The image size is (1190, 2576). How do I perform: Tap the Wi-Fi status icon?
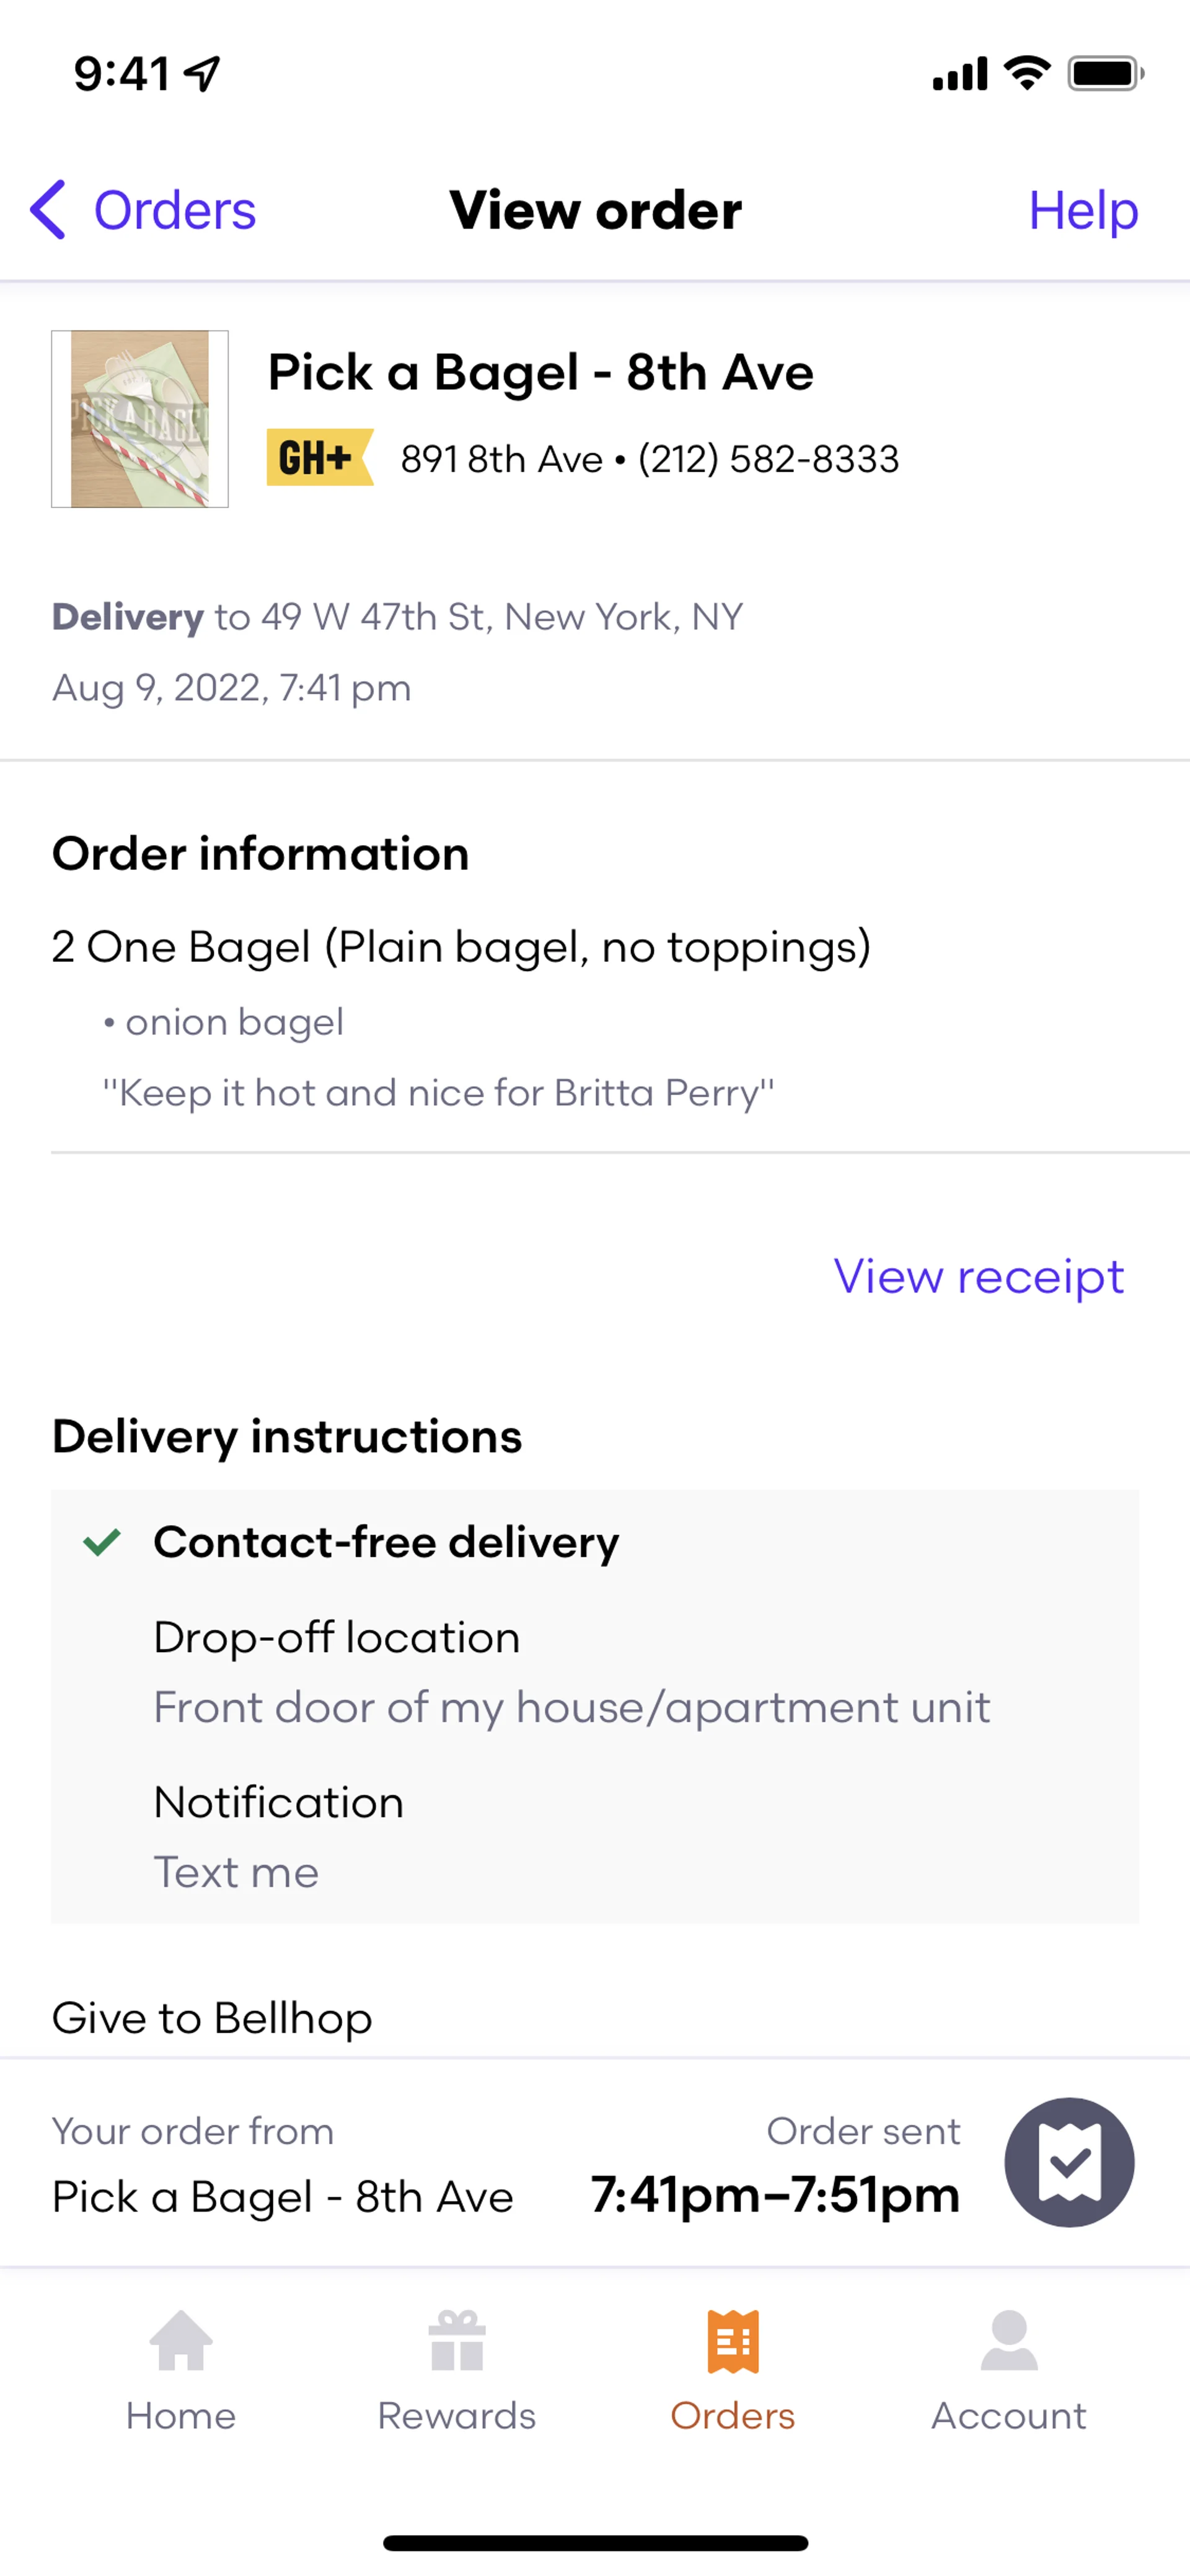pos(1027,73)
